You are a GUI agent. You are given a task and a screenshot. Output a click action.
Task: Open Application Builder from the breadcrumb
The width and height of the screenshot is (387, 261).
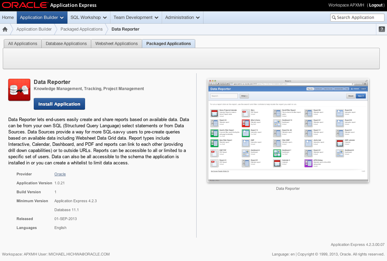point(33,29)
